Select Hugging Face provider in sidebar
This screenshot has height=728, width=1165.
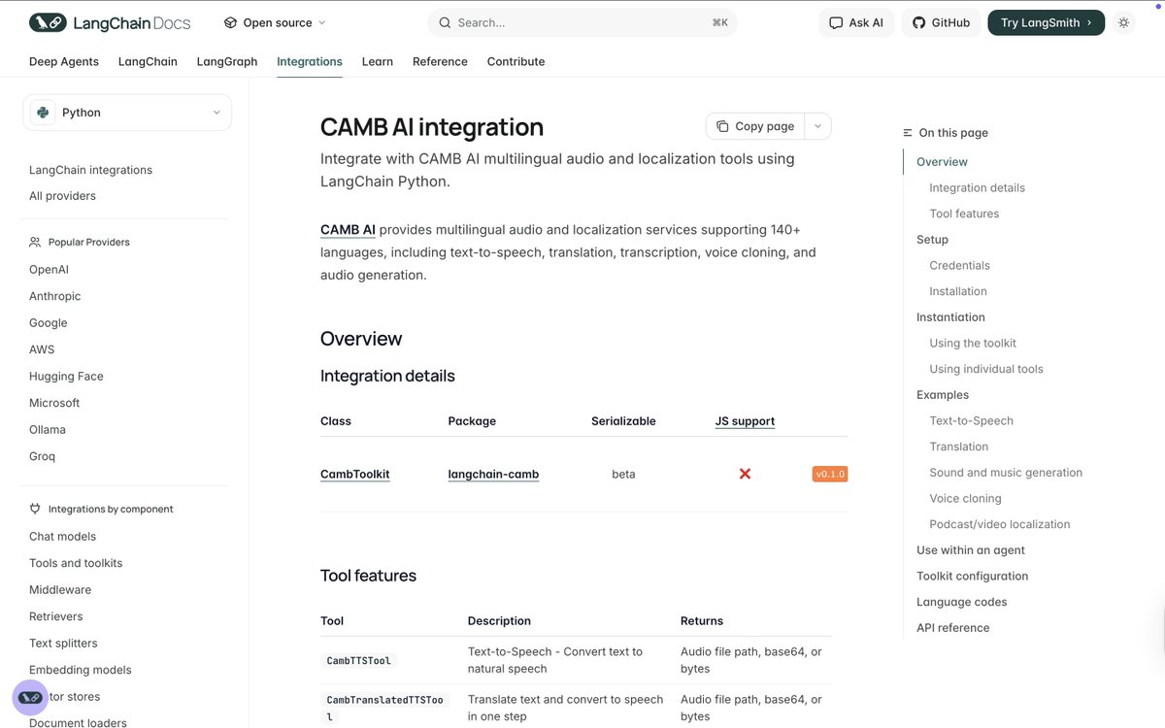click(66, 377)
